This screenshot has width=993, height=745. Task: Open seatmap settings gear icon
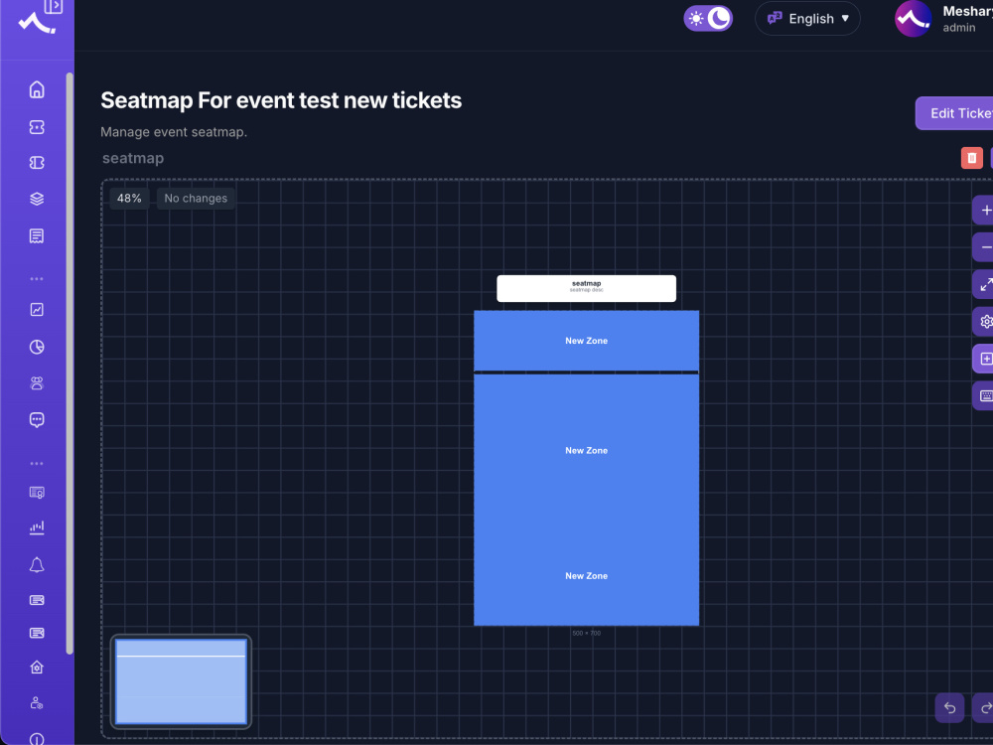tap(984, 322)
